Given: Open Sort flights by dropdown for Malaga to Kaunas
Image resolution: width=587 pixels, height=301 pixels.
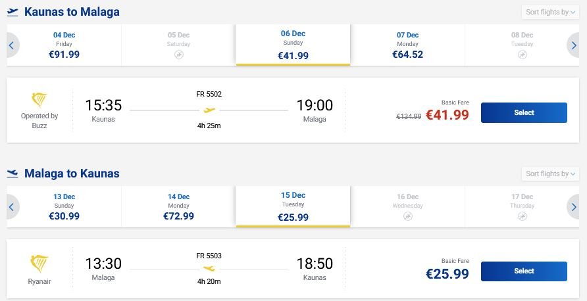Looking at the screenshot, I should tap(550, 174).
